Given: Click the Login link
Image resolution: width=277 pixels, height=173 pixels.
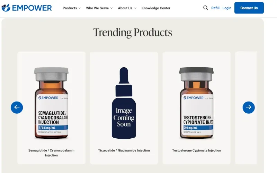Looking at the screenshot, I should 227,8.
